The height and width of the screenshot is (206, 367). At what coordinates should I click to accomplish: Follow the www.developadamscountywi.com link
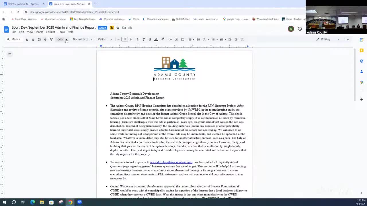171,162
